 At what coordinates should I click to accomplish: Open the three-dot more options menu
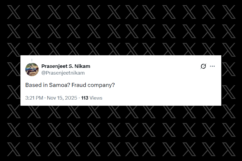(x=212, y=66)
